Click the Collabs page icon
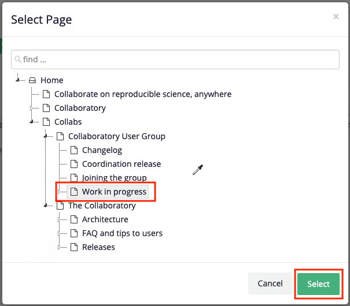 point(46,122)
